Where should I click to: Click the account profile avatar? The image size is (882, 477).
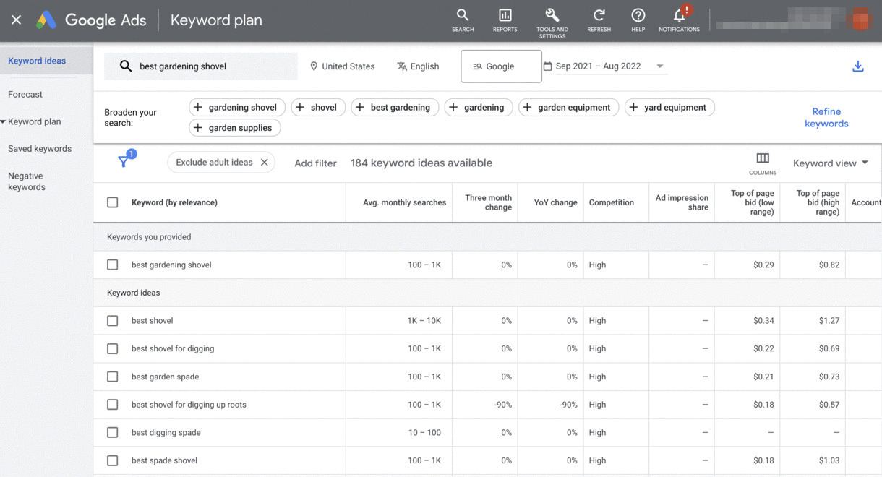[x=860, y=20]
